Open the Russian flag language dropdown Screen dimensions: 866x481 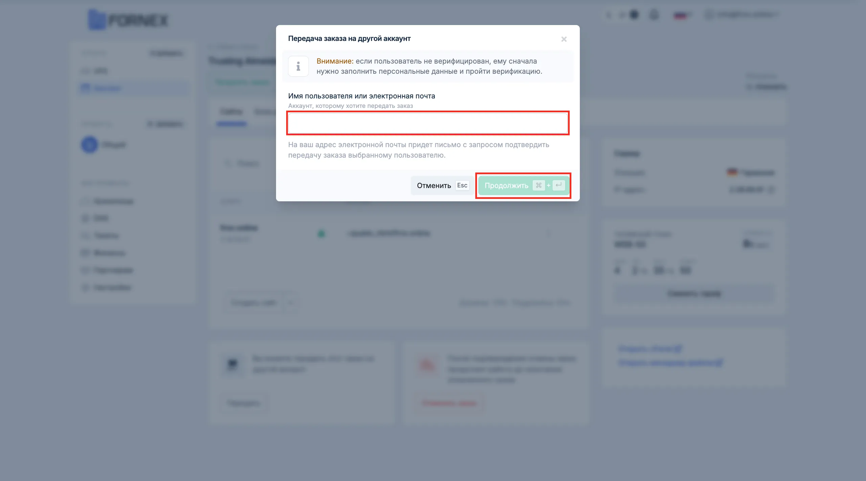(x=683, y=15)
